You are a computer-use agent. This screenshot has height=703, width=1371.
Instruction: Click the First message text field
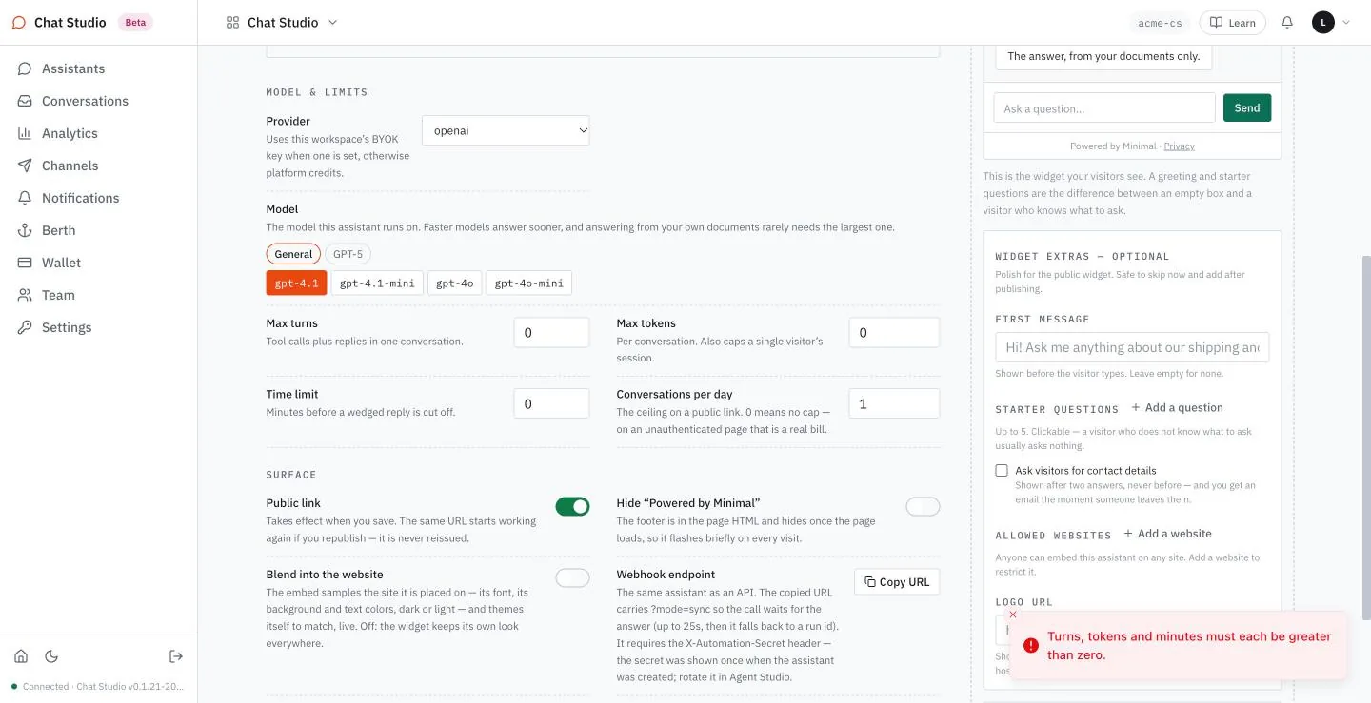click(x=1132, y=347)
